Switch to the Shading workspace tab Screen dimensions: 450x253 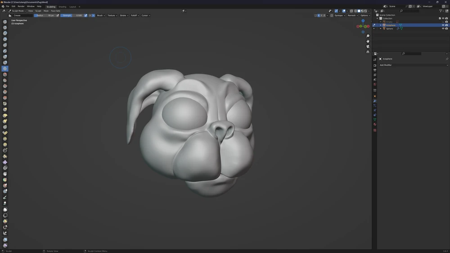62,7
